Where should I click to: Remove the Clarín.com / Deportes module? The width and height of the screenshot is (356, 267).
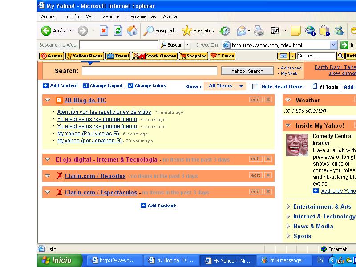tap(268, 175)
